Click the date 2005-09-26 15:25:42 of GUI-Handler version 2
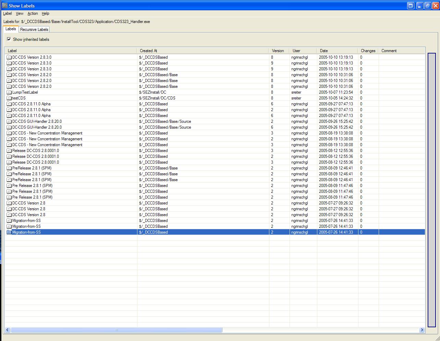The height and width of the screenshot is (341, 440). (x=336, y=121)
